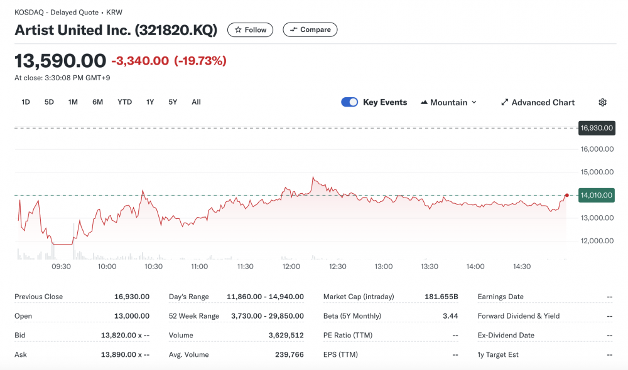The width and height of the screenshot is (628, 370).
Task: Click the 12:00 time axis label
Action: pyautogui.click(x=291, y=267)
